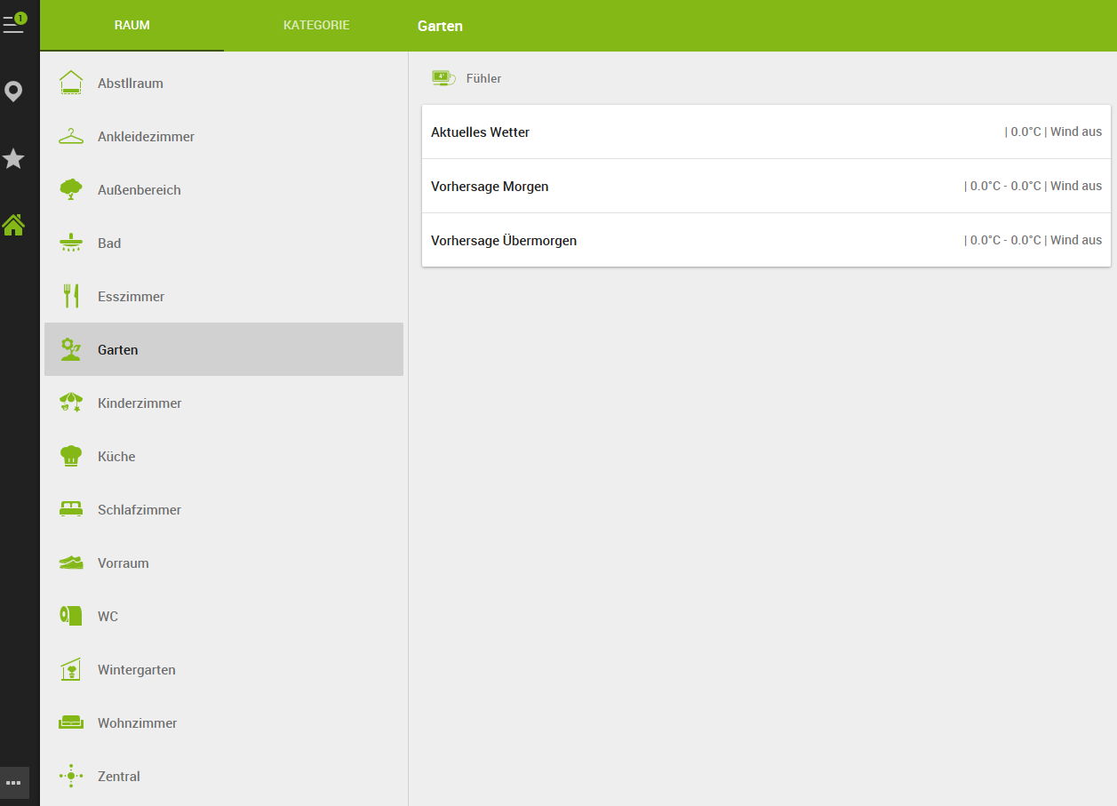The height and width of the screenshot is (806, 1117).
Task: Select Wintergarten room entry
Action: [x=224, y=669]
